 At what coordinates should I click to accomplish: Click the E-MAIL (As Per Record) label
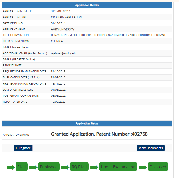point(17,47)
